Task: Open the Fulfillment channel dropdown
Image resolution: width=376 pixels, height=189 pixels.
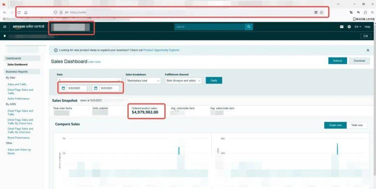Action: coord(183,81)
